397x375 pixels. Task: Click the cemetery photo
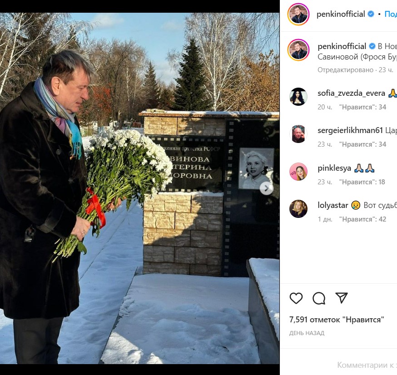[140, 188]
